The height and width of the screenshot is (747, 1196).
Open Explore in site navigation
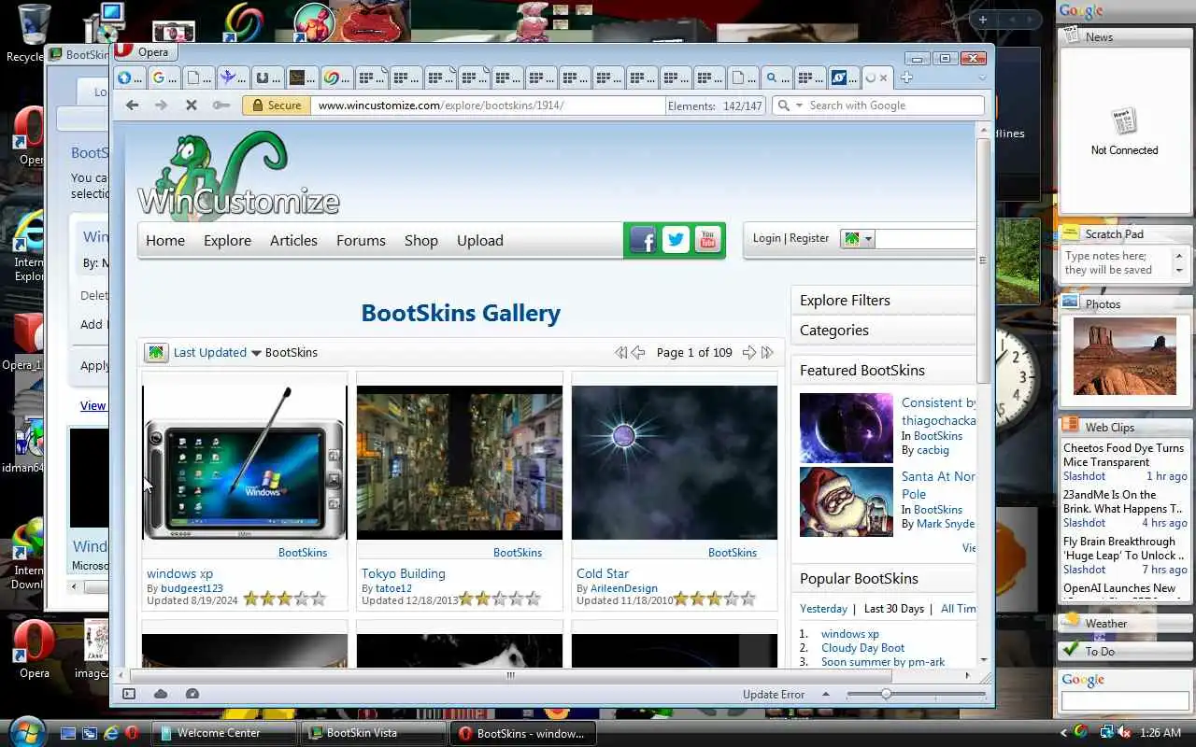[x=227, y=240]
